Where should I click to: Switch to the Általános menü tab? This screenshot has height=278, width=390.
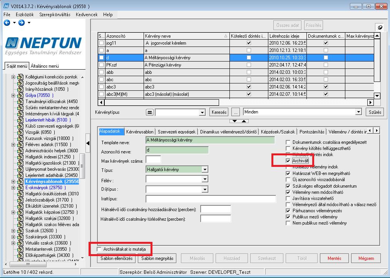pos(45,66)
